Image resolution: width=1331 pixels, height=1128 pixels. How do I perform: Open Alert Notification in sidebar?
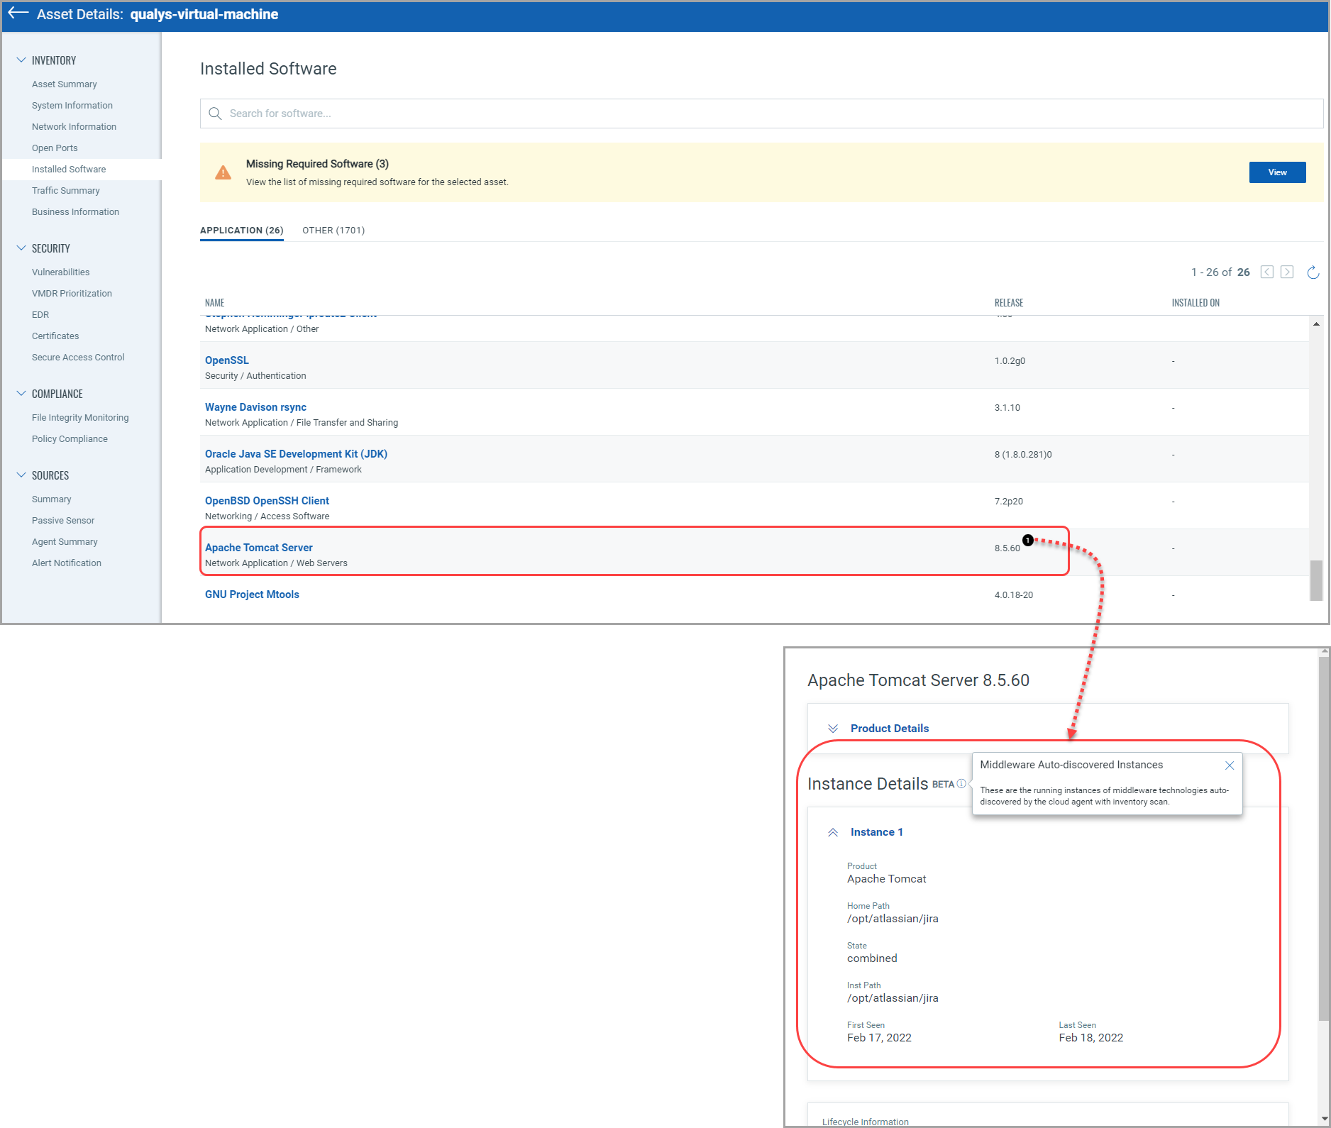(x=67, y=563)
